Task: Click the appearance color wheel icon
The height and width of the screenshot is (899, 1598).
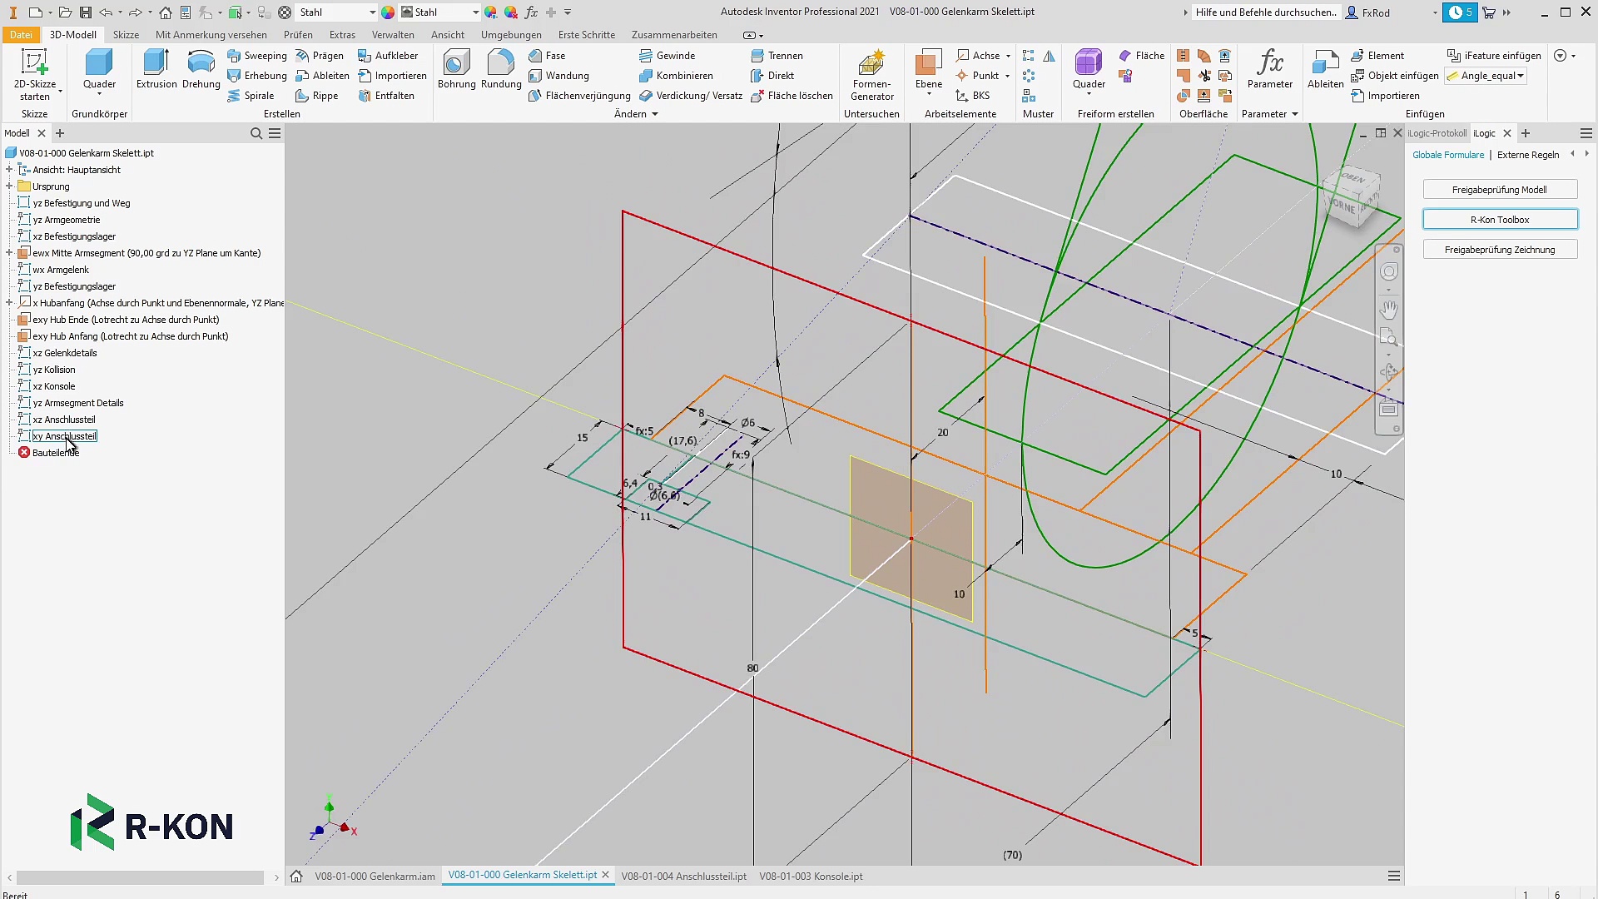Action: coord(388,12)
